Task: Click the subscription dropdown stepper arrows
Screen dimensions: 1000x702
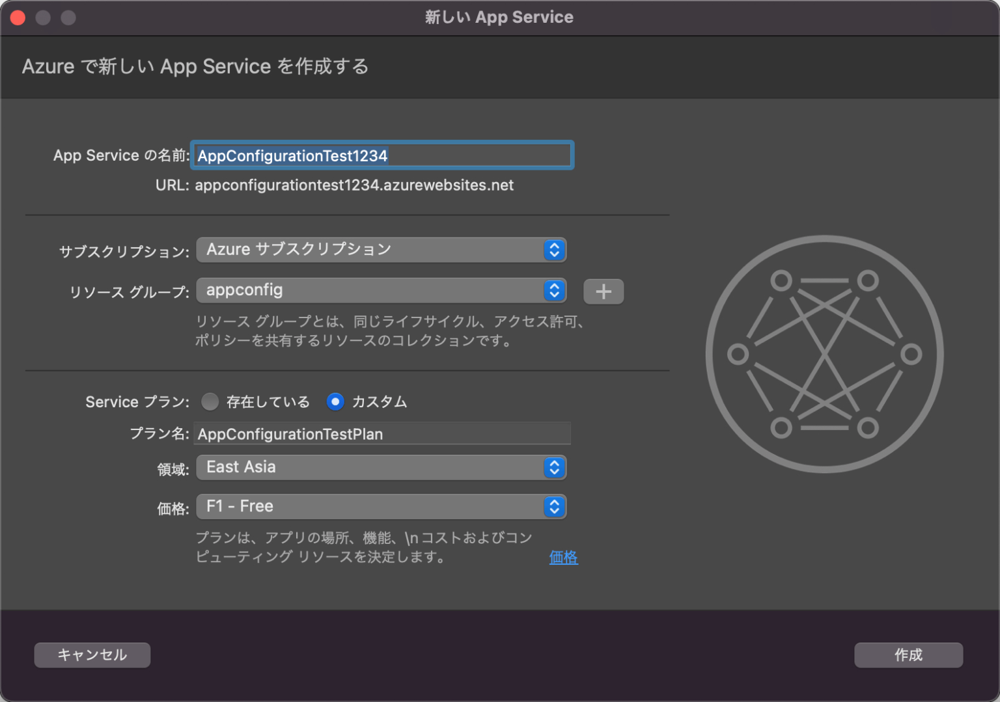Action: point(553,250)
